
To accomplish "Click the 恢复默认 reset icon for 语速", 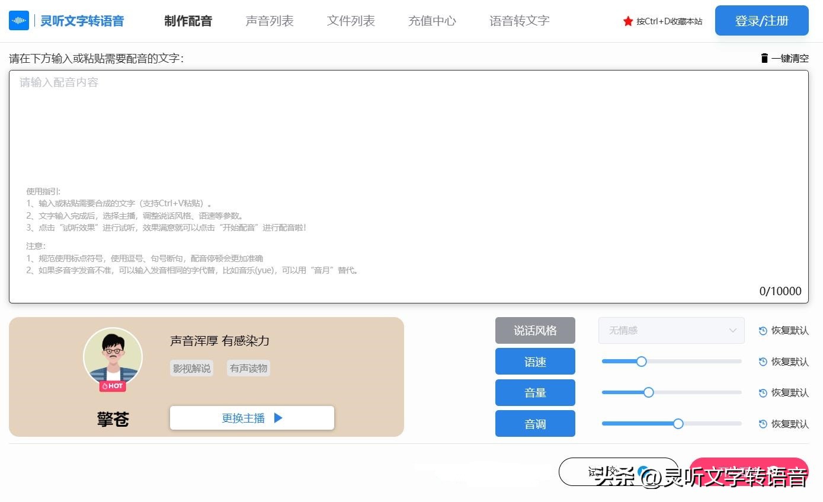I will point(763,362).
